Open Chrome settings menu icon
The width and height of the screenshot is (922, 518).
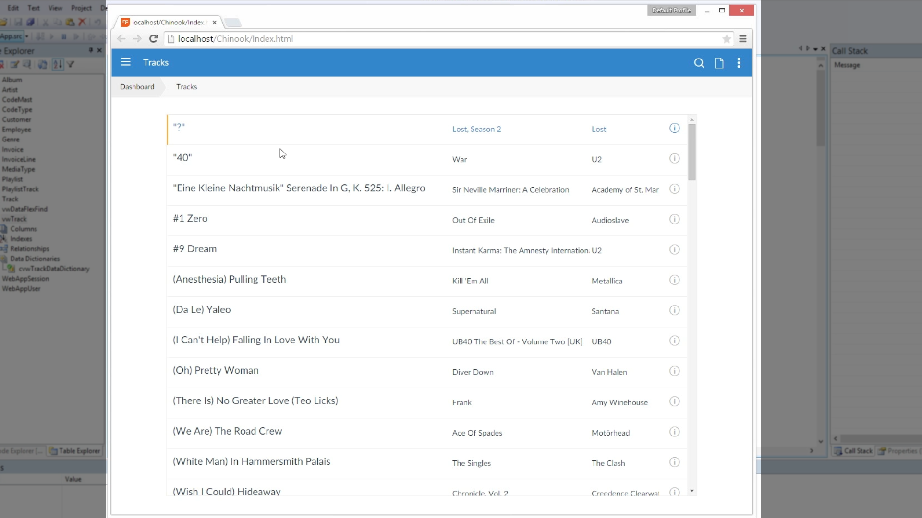click(x=742, y=39)
